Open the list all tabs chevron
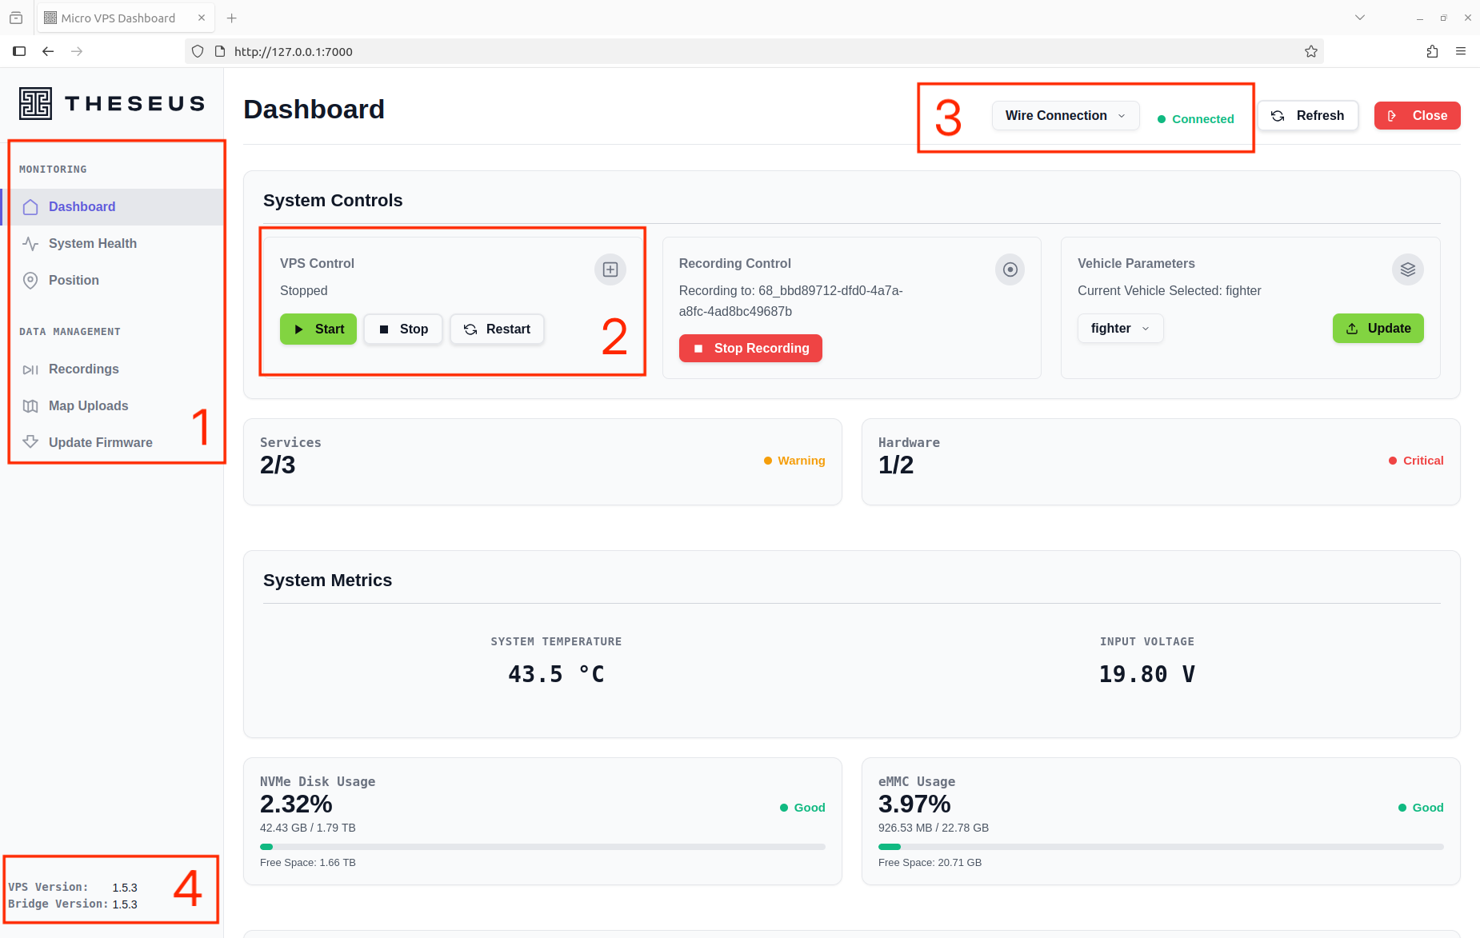This screenshot has width=1480, height=938. tap(1359, 18)
